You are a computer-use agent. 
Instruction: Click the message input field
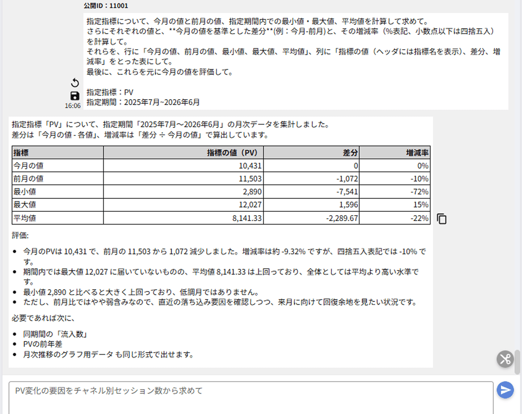coord(251,398)
